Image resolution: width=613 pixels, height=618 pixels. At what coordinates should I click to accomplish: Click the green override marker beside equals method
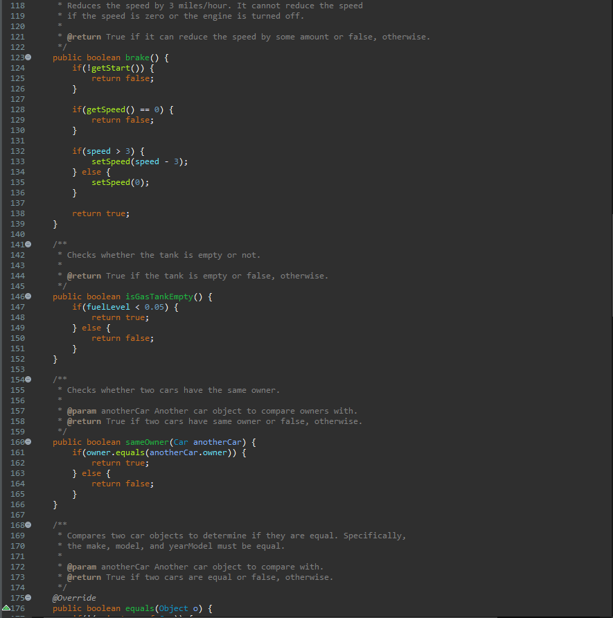tap(6, 608)
